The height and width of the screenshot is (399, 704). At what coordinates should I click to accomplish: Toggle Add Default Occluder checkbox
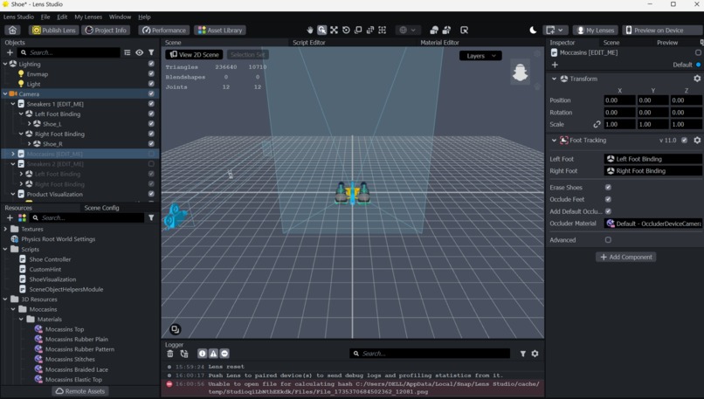608,211
